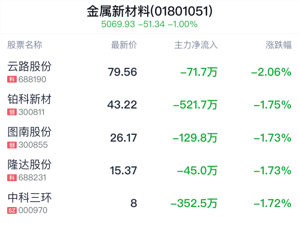The image size is (299, 225).
Task: Click the SZ badge beside 000970
Action: click(12, 210)
